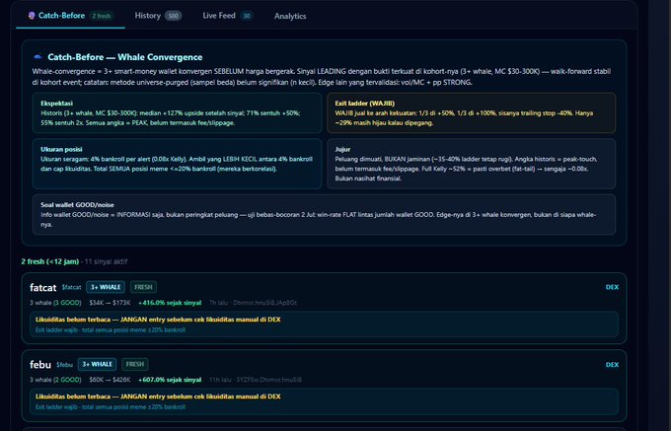
Task: Go to the Analytics tab
Action: [290, 16]
